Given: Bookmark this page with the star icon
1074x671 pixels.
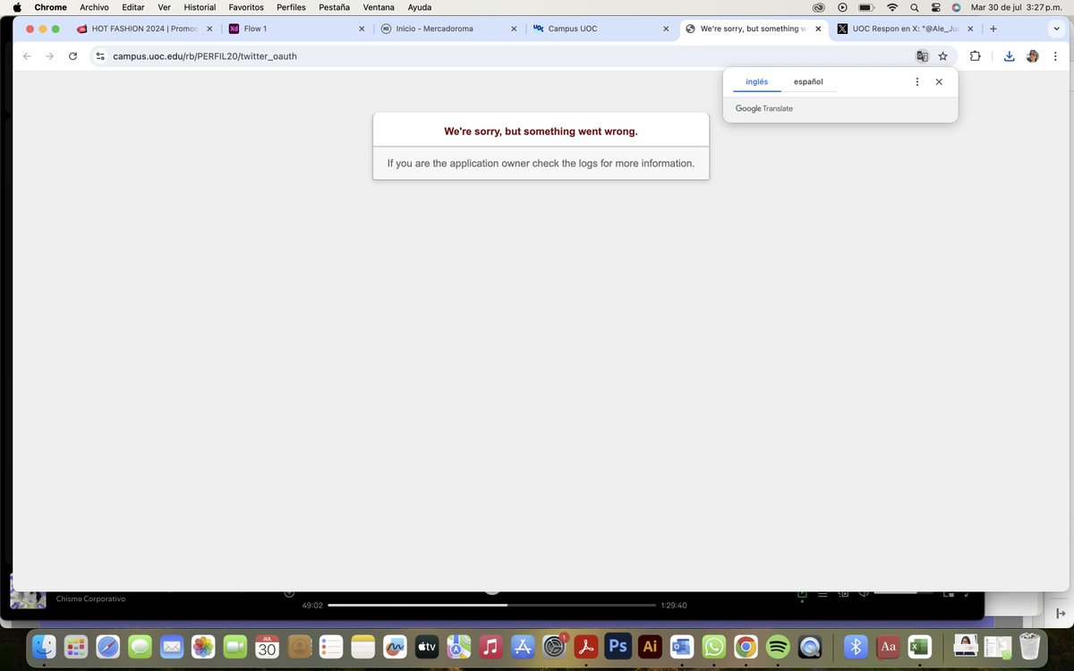Looking at the screenshot, I should click(x=942, y=55).
